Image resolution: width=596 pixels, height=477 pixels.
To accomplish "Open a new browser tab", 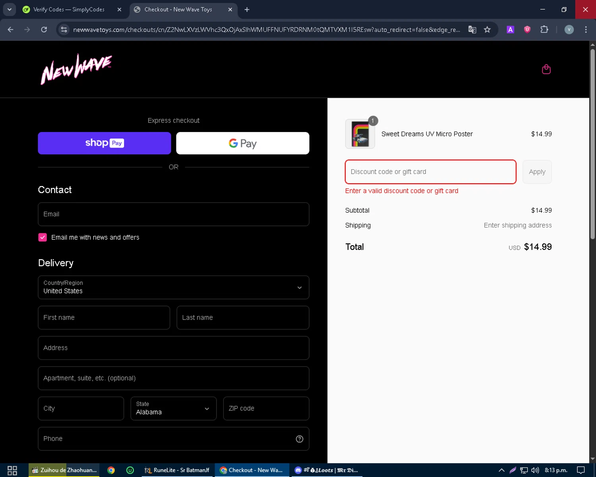I will pos(247,10).
